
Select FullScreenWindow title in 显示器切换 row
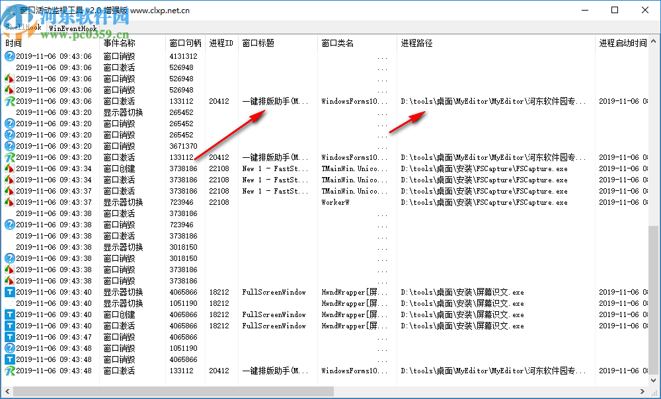(274, 292)
